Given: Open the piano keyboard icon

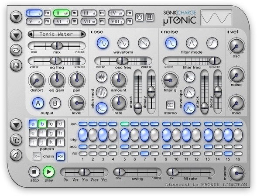Looking at the screenshot, I should point(150,17).
